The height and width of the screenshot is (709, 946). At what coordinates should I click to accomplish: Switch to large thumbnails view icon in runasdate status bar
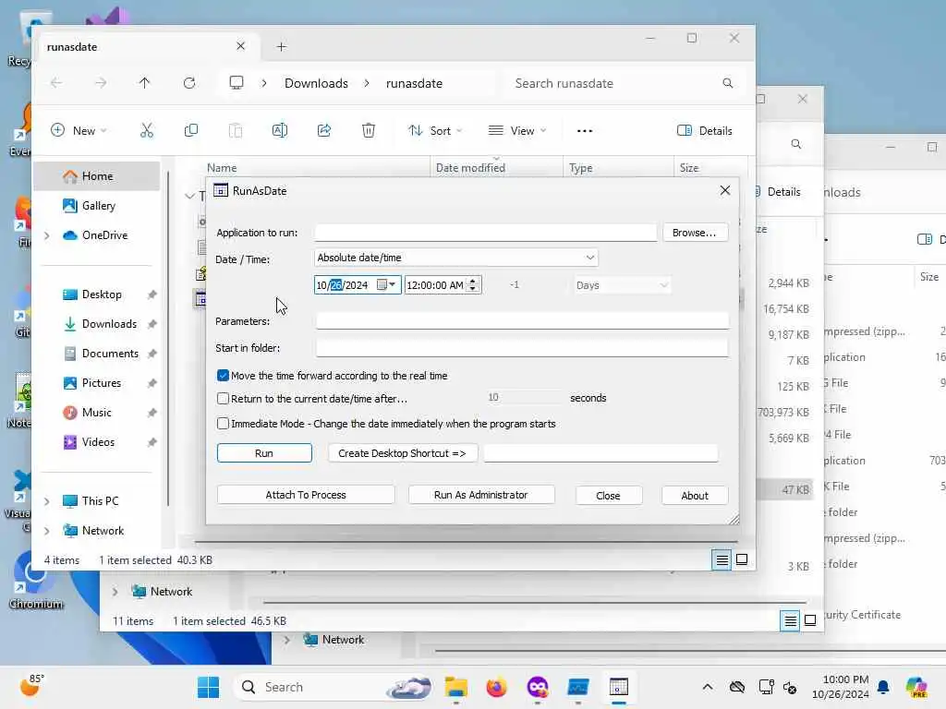point(742,560)
